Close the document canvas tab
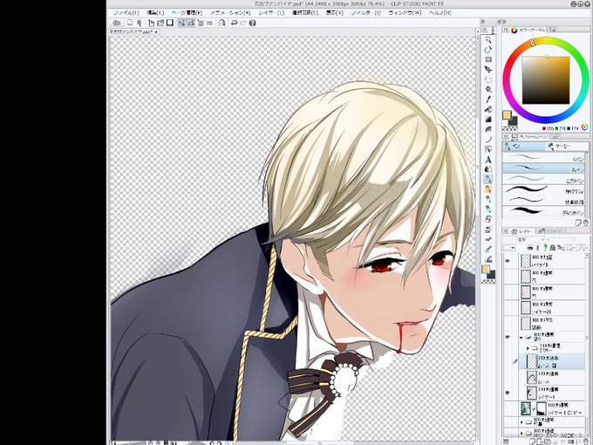 click(x=156, y=32)
